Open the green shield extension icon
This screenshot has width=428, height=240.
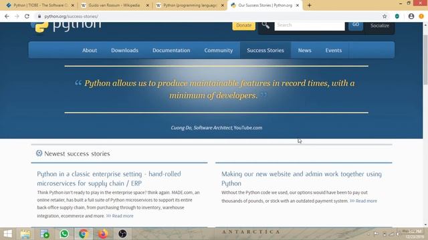pyautogui.click(x=397, y=16)
